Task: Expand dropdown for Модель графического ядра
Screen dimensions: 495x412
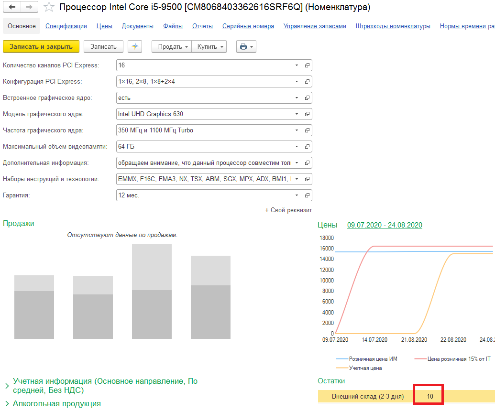Action: [297, 114]
